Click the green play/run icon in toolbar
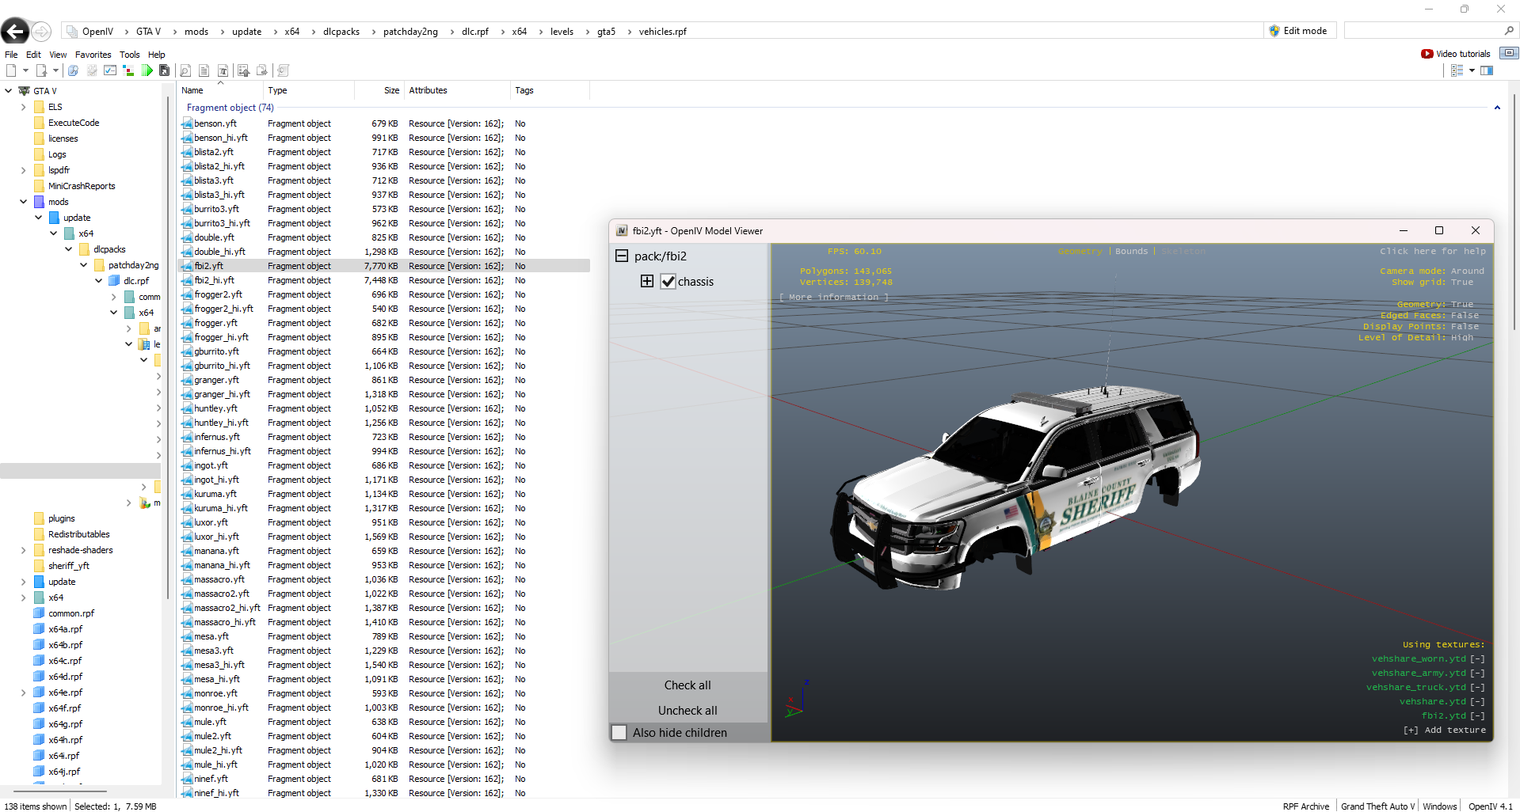Screen dimensions: 1520x812 tap(147, 70)
